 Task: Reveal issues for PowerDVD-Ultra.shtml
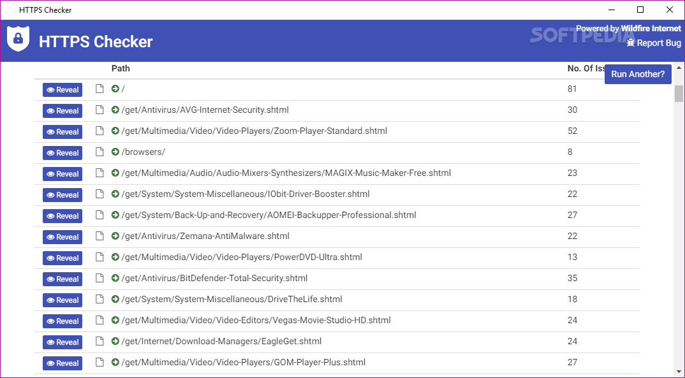point(63,258)
